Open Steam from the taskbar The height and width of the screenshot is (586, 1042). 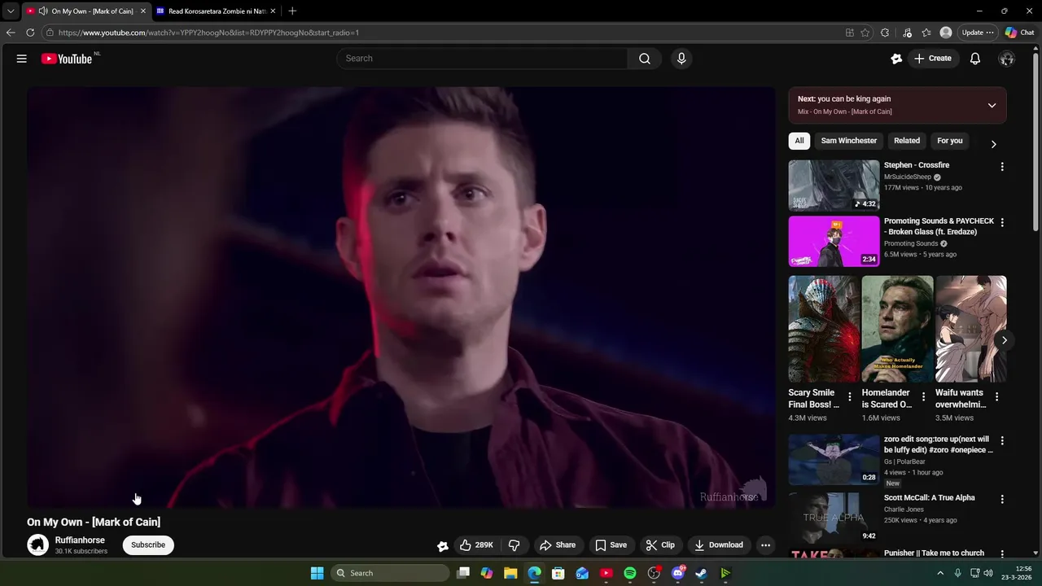(x=701, y=573)
